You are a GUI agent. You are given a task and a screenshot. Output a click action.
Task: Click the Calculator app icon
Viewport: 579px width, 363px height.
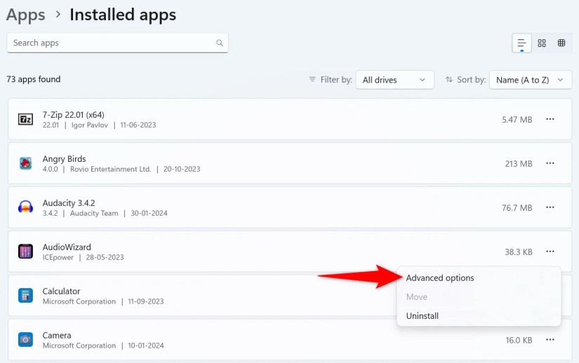25,296
